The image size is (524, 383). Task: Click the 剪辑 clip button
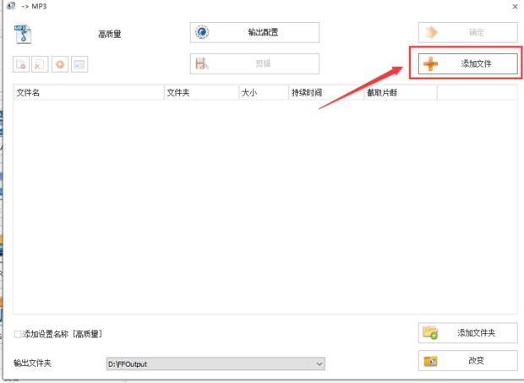pos(254,63)
